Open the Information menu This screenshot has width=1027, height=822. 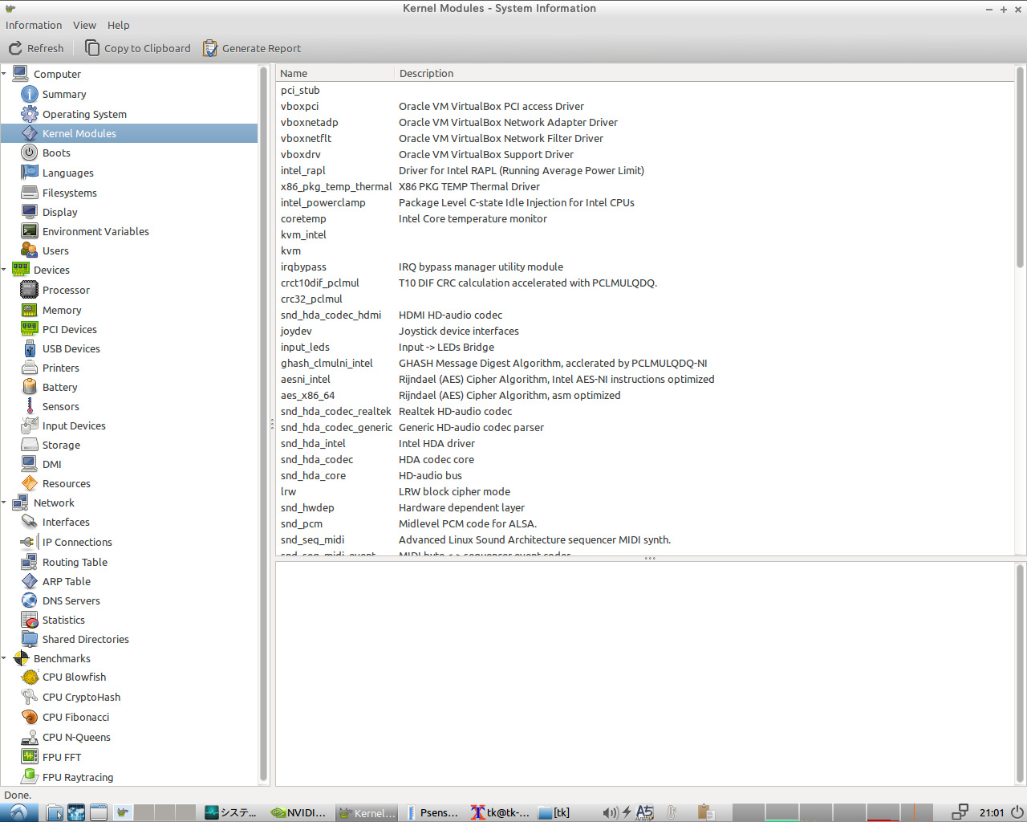point(34,25)
